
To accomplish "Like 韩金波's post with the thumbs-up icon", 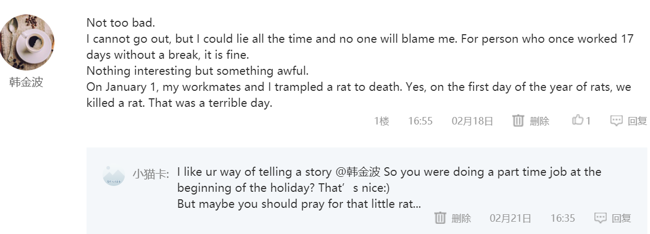I will (577, 121).
